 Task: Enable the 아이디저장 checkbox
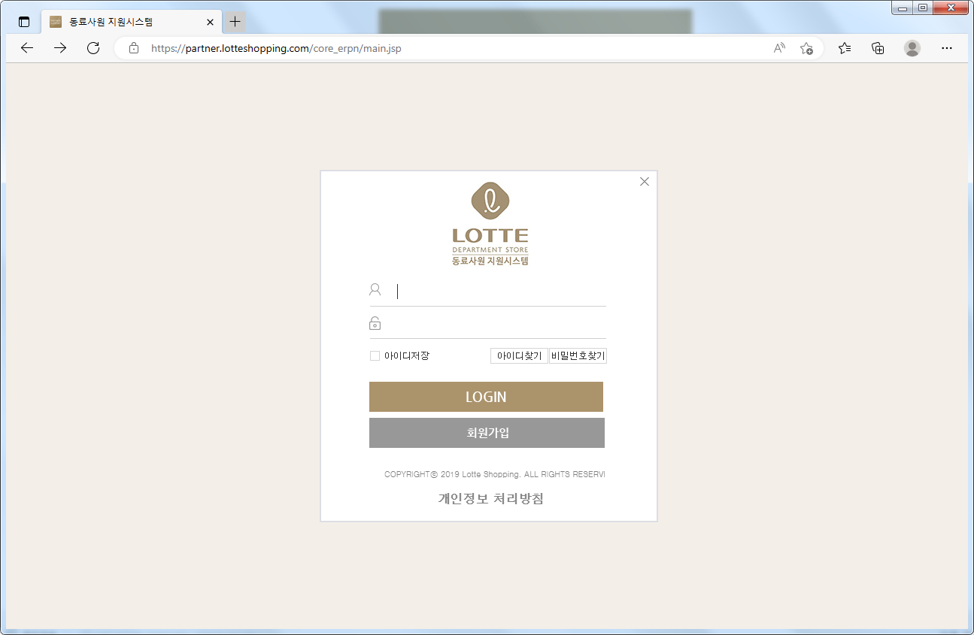point(375,355)
